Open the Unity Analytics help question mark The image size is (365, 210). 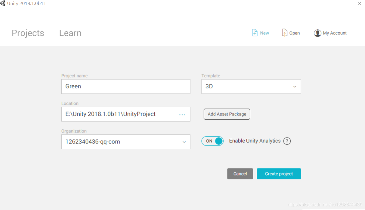287,141
